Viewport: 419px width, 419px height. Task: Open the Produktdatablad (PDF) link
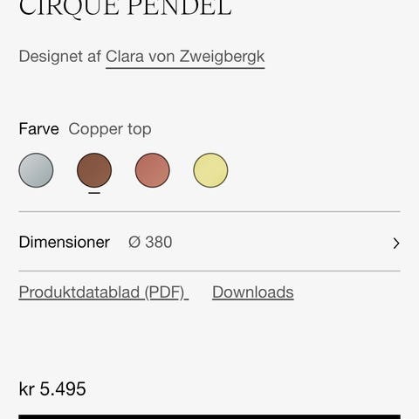[x=104, y=292]
